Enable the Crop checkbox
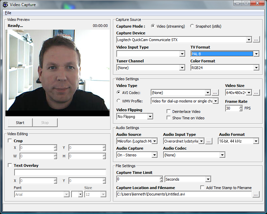The width and height of the screenshot is (267, 214). (10, 141)
